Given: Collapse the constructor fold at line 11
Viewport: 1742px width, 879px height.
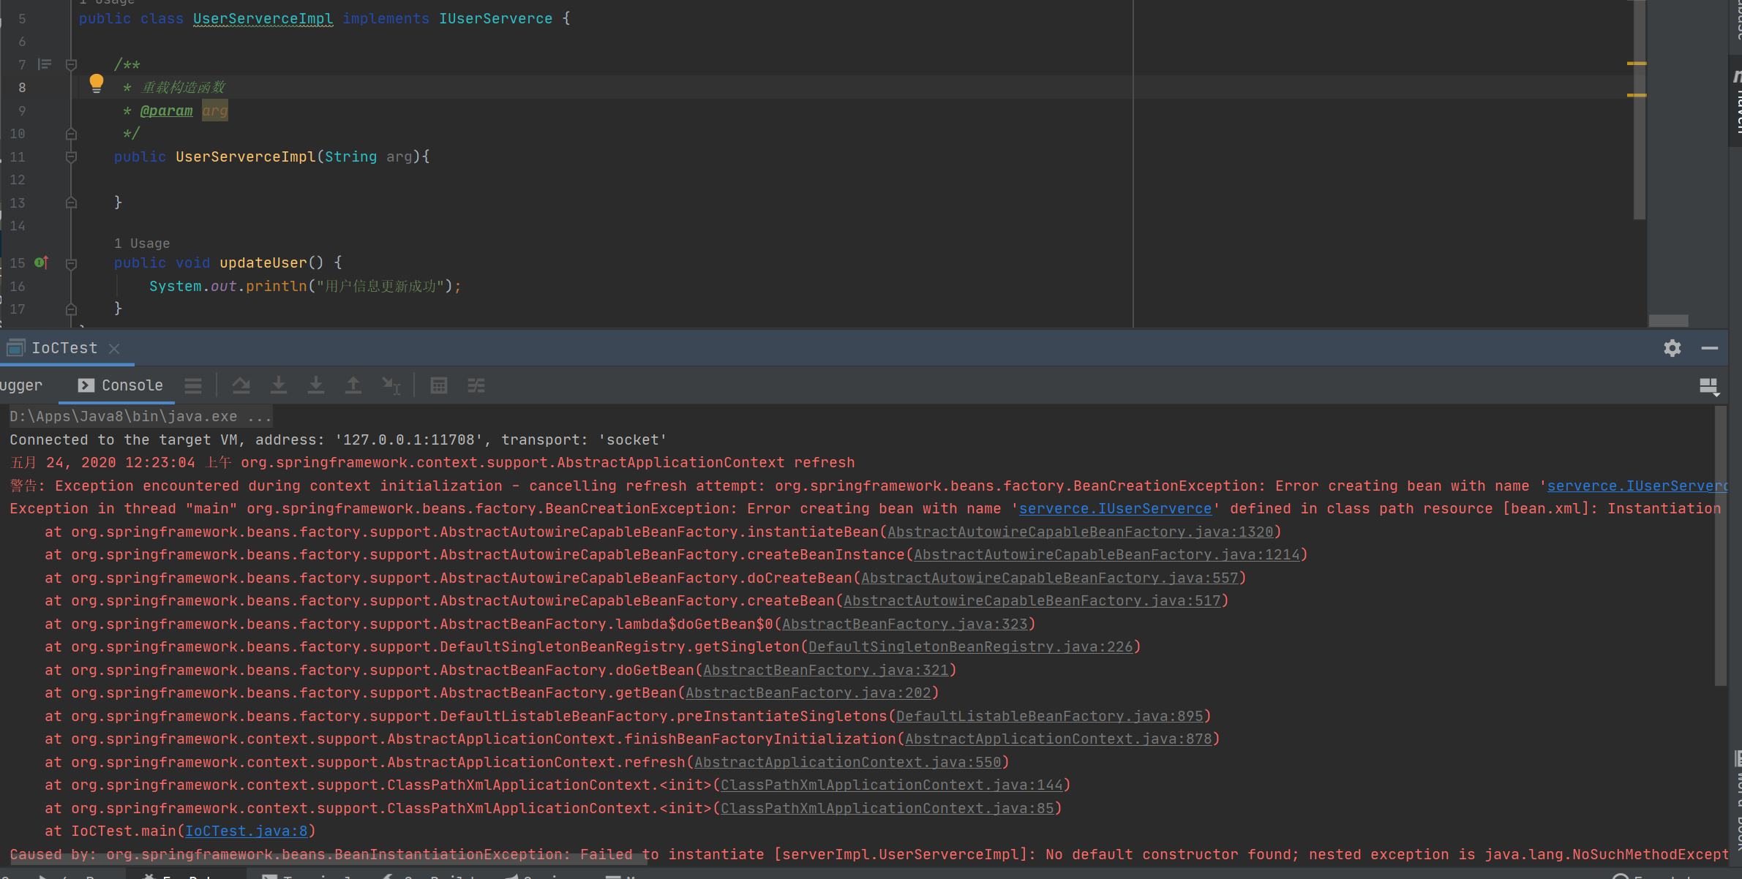Looking at the screenshot, I should 71,156.
